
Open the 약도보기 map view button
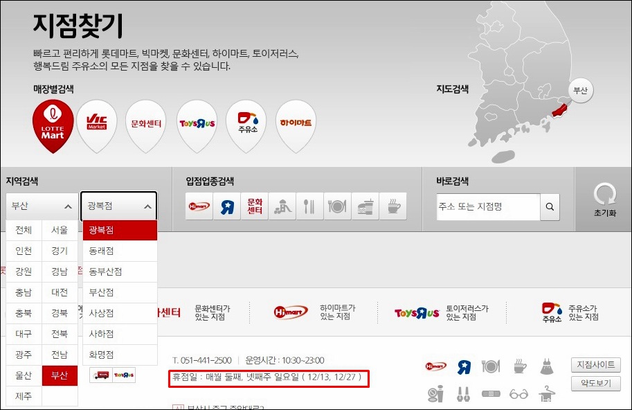click(596, 384)
